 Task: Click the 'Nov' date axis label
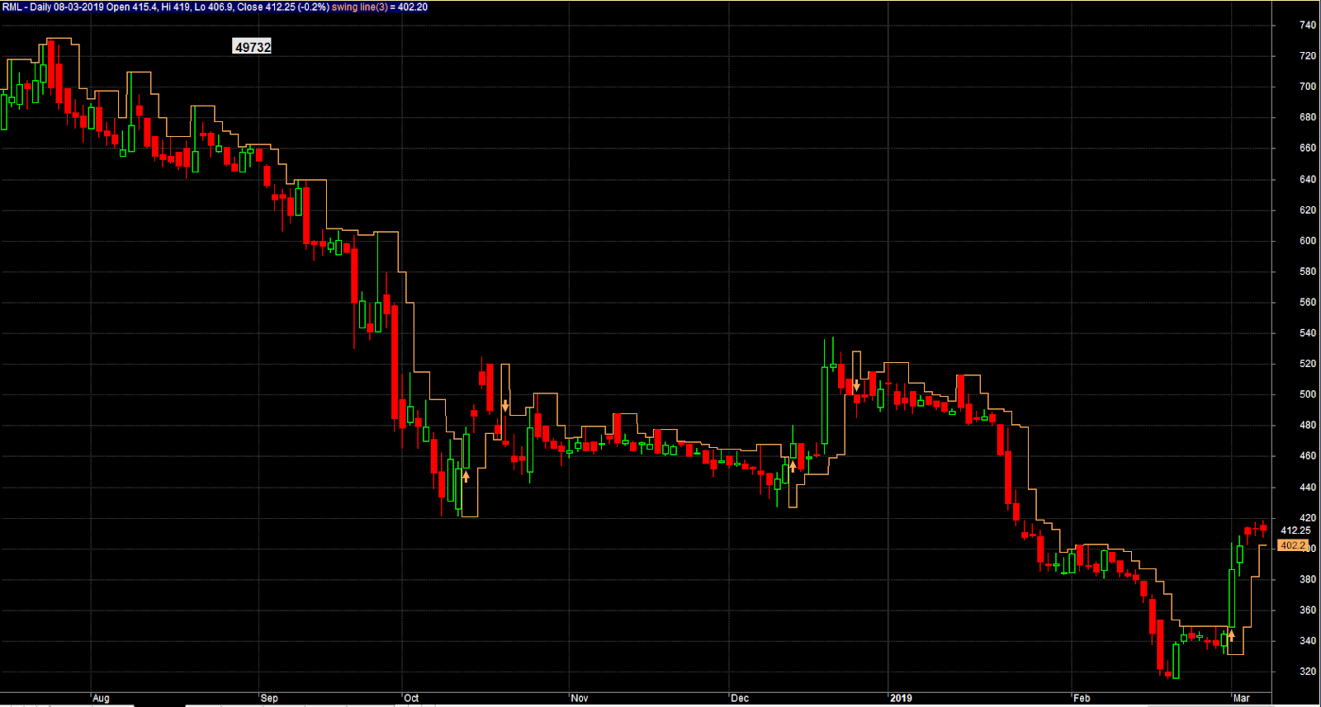tap(580, 698)
